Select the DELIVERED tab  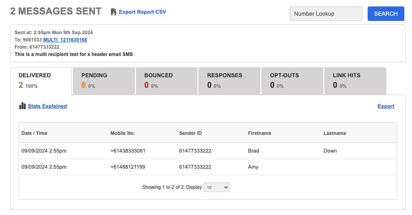(x=41, y=81)
